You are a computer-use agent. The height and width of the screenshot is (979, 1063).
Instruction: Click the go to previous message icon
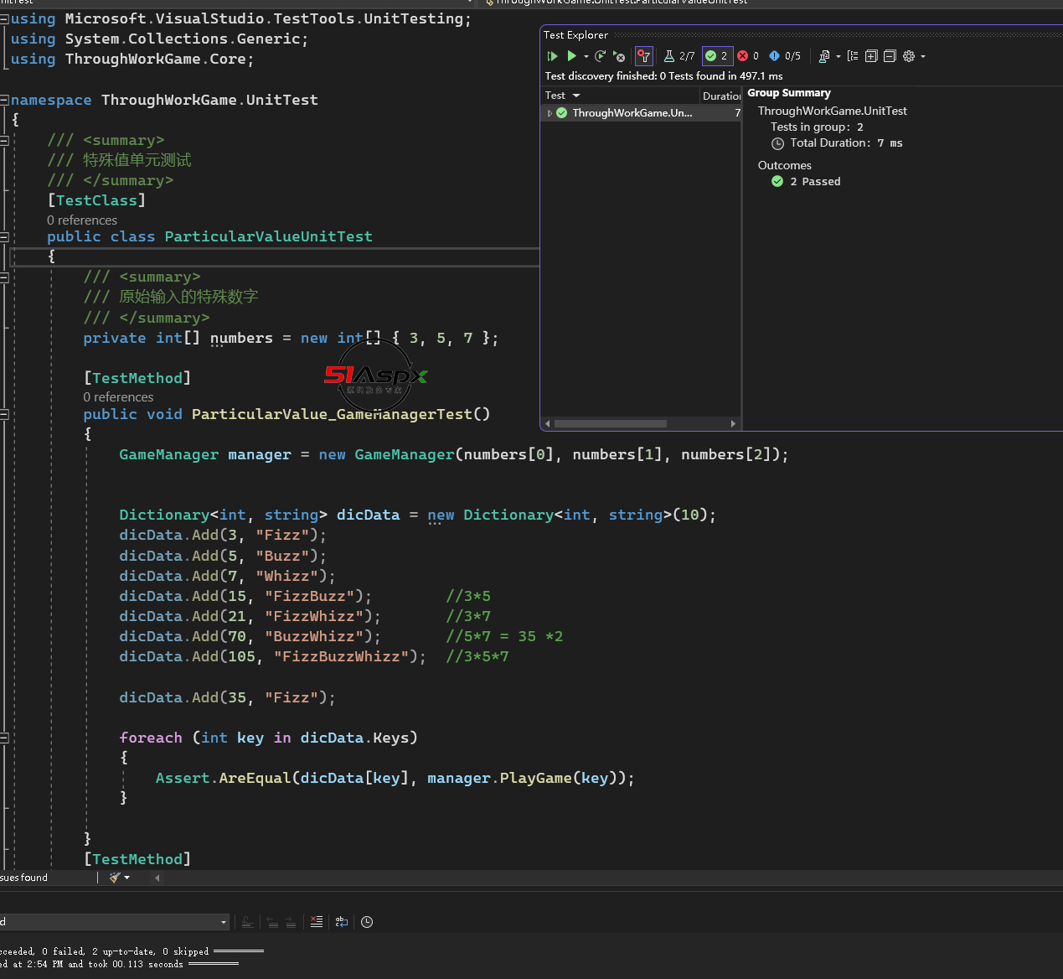(x=272, y=922)
